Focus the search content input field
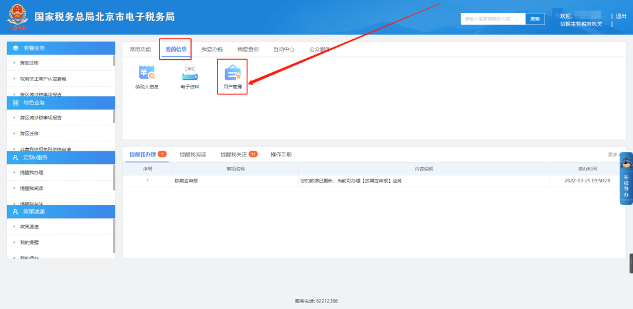Image resolution: width=633 pixels, height=309 pixels. [493, 19]
